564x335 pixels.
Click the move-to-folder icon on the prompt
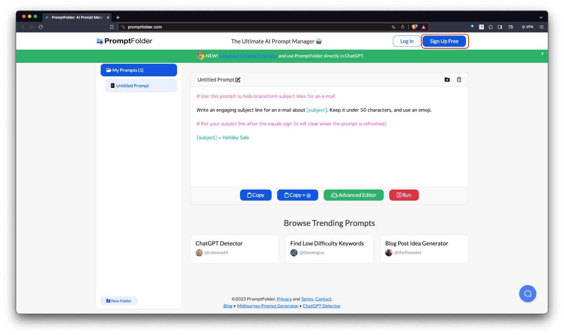coord(447,80)
